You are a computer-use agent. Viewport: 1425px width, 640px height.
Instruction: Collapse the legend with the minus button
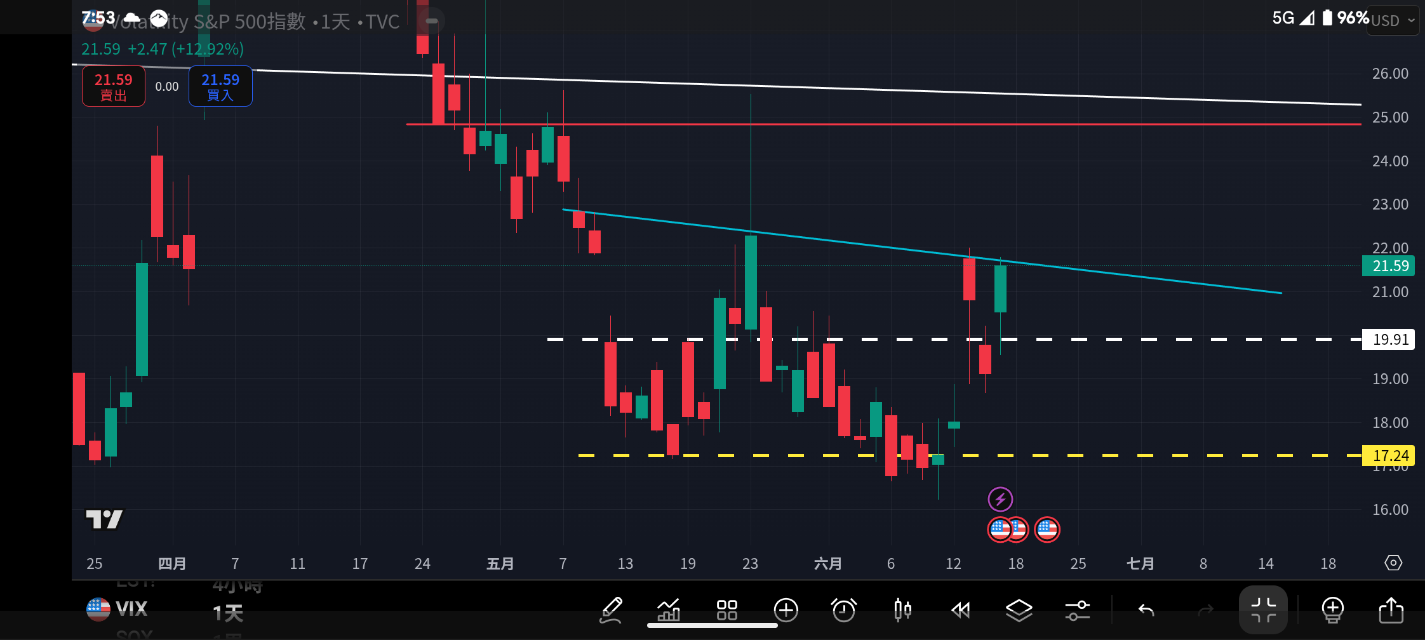(431, 21)
